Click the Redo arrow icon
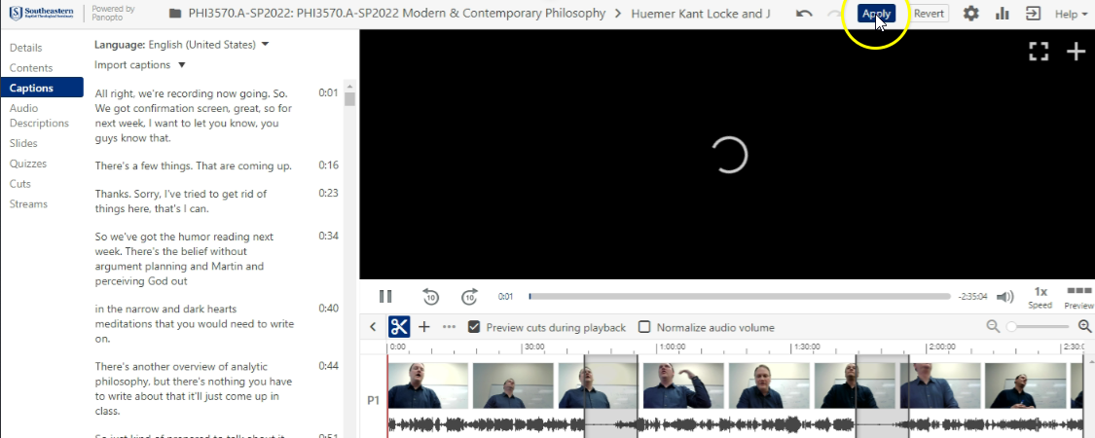1095x438 pixels. click(834, 14)
